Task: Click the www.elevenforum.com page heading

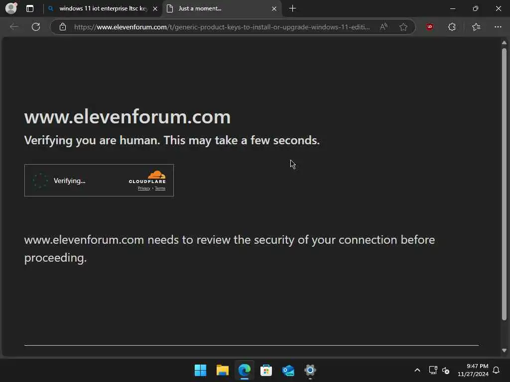Action: click(x=127, y=116)
